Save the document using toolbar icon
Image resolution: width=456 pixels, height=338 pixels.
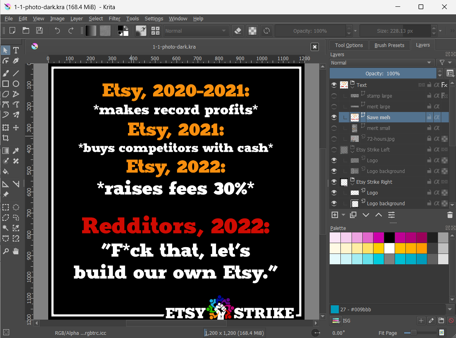point(39,31)
